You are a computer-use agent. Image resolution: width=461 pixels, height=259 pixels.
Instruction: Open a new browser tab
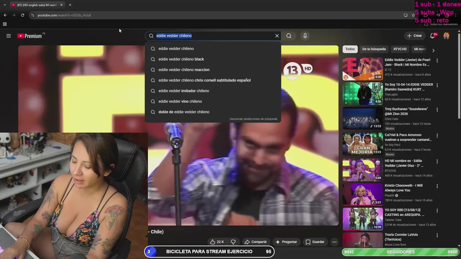(x=70, y=5)
